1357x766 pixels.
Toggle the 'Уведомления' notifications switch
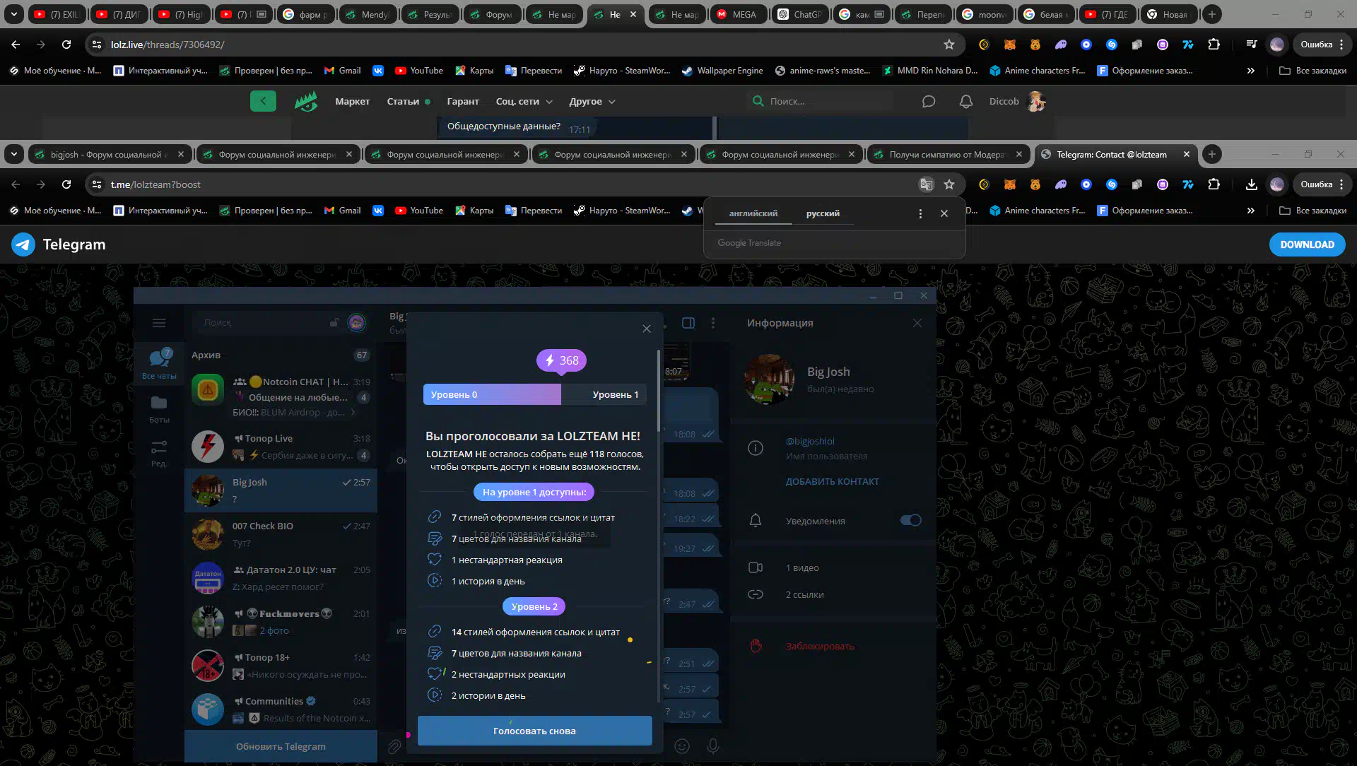[x=910, y=520]
